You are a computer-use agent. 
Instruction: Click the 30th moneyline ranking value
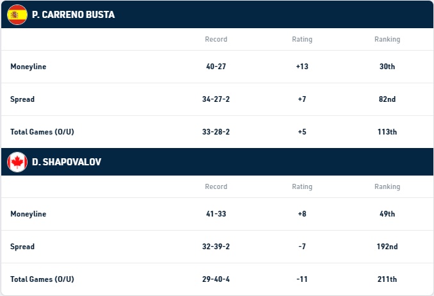pyautogui.click(x=387, y=67)
